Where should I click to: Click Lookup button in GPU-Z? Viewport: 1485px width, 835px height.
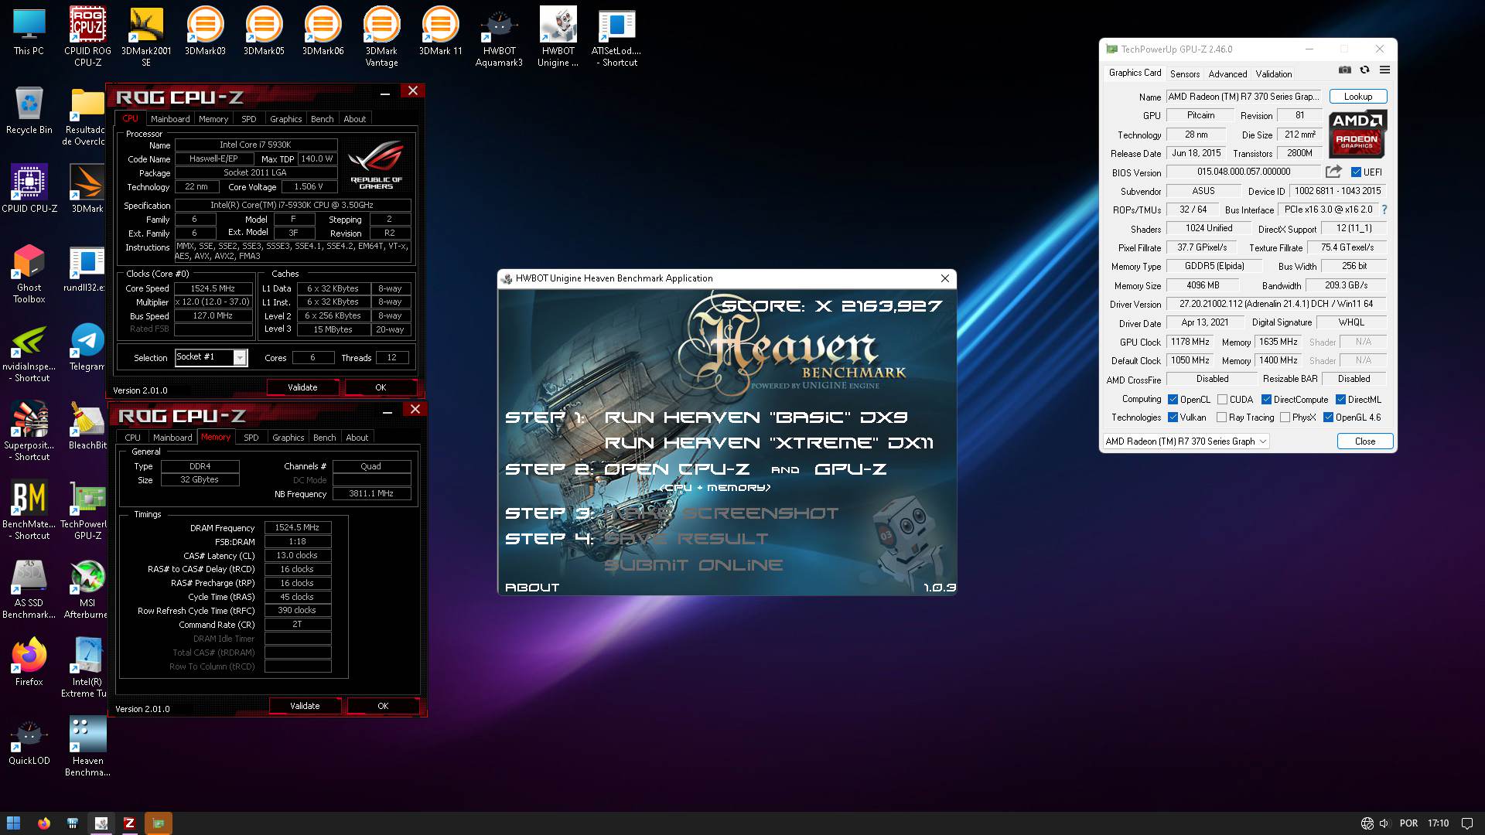click(x=1357, y=97)
